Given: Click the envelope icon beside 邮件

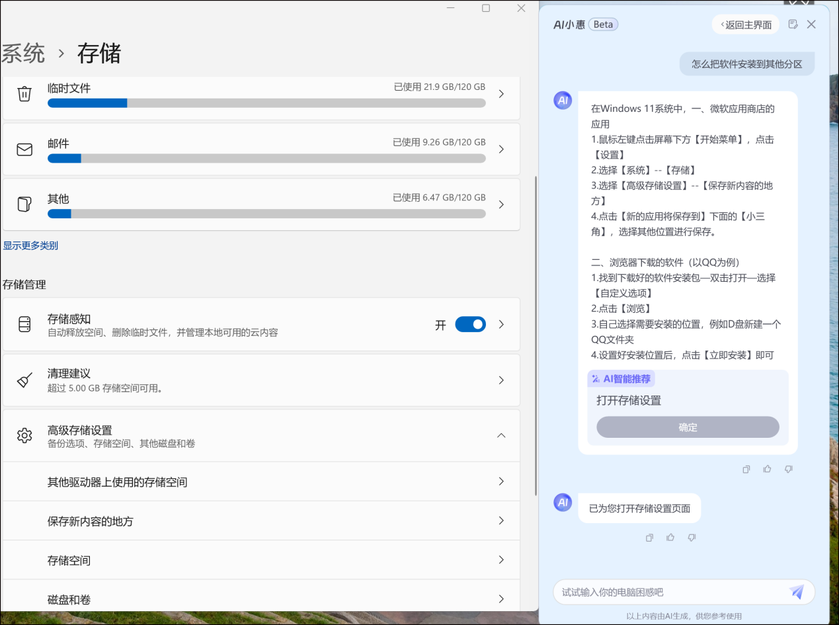Looking at the screenshot, I should 24,149.
